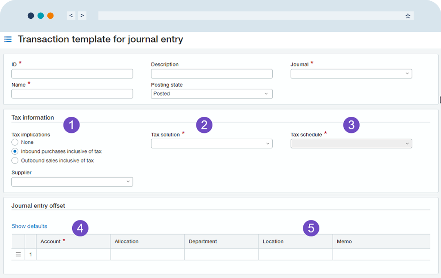Select the None tax implications option
The image size is (441, 278).
pos(15,142)
